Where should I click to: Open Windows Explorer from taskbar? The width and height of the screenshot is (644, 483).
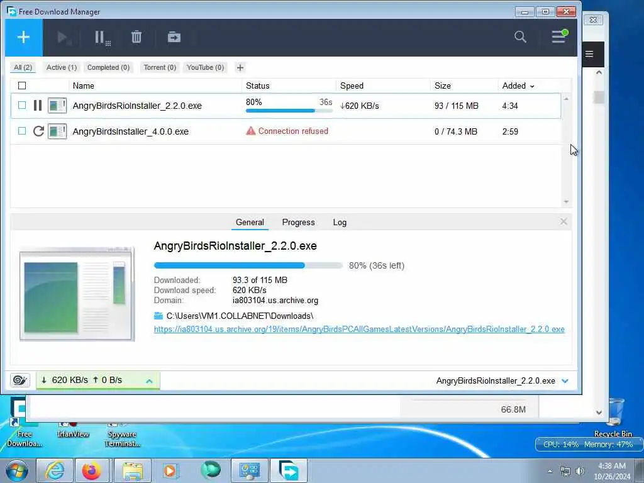(x=133, y=470)
